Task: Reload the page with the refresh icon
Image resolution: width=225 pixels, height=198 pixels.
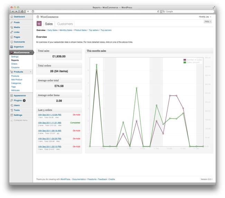Action: [x=158, y=11]
